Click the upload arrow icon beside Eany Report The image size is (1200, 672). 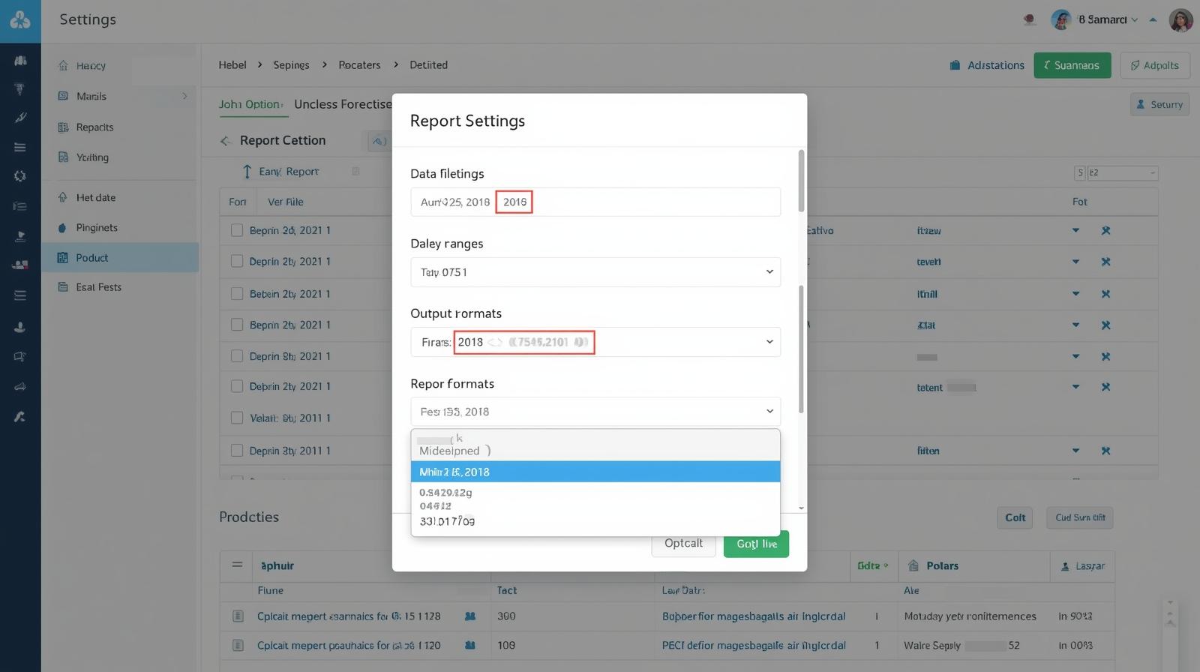[247, 172]
